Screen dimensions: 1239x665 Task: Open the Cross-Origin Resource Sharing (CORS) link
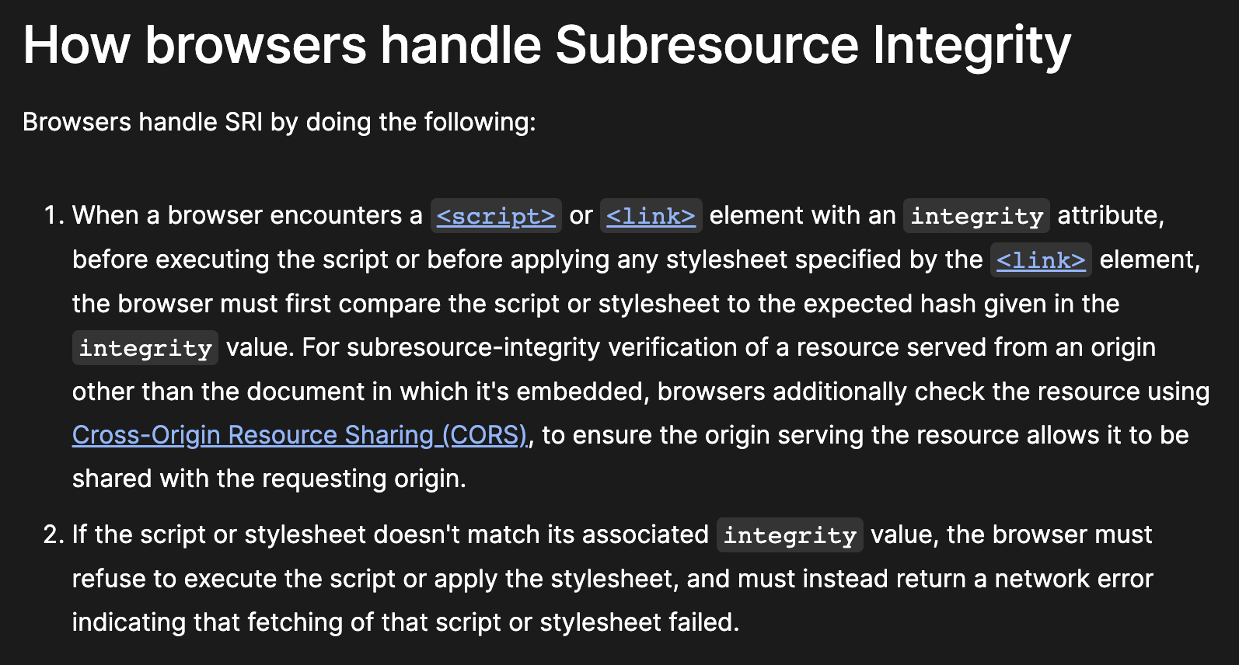pos(299,435)
